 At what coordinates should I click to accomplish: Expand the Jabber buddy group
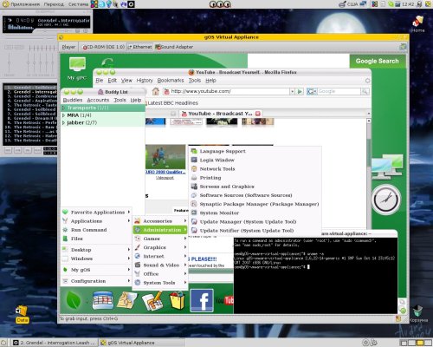tap(63, 123)
